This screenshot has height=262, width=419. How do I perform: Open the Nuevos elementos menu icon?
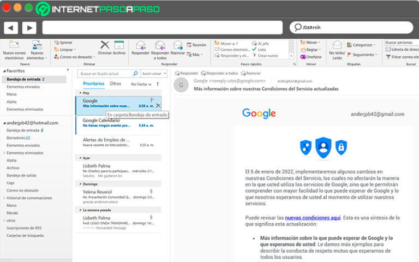point(37,44)
